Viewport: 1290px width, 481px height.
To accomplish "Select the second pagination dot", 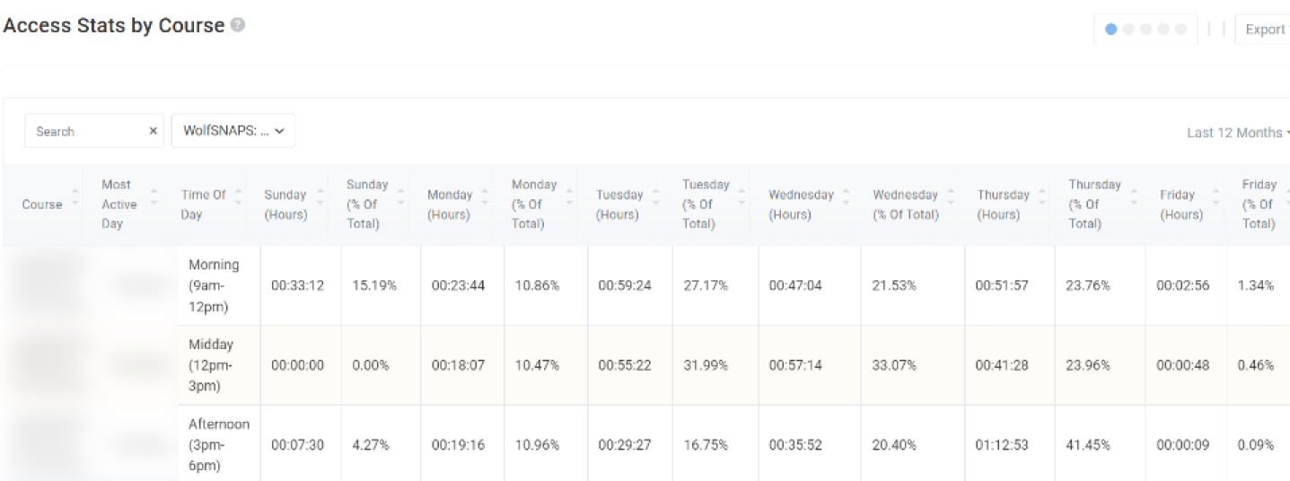I will point(1128,30).
